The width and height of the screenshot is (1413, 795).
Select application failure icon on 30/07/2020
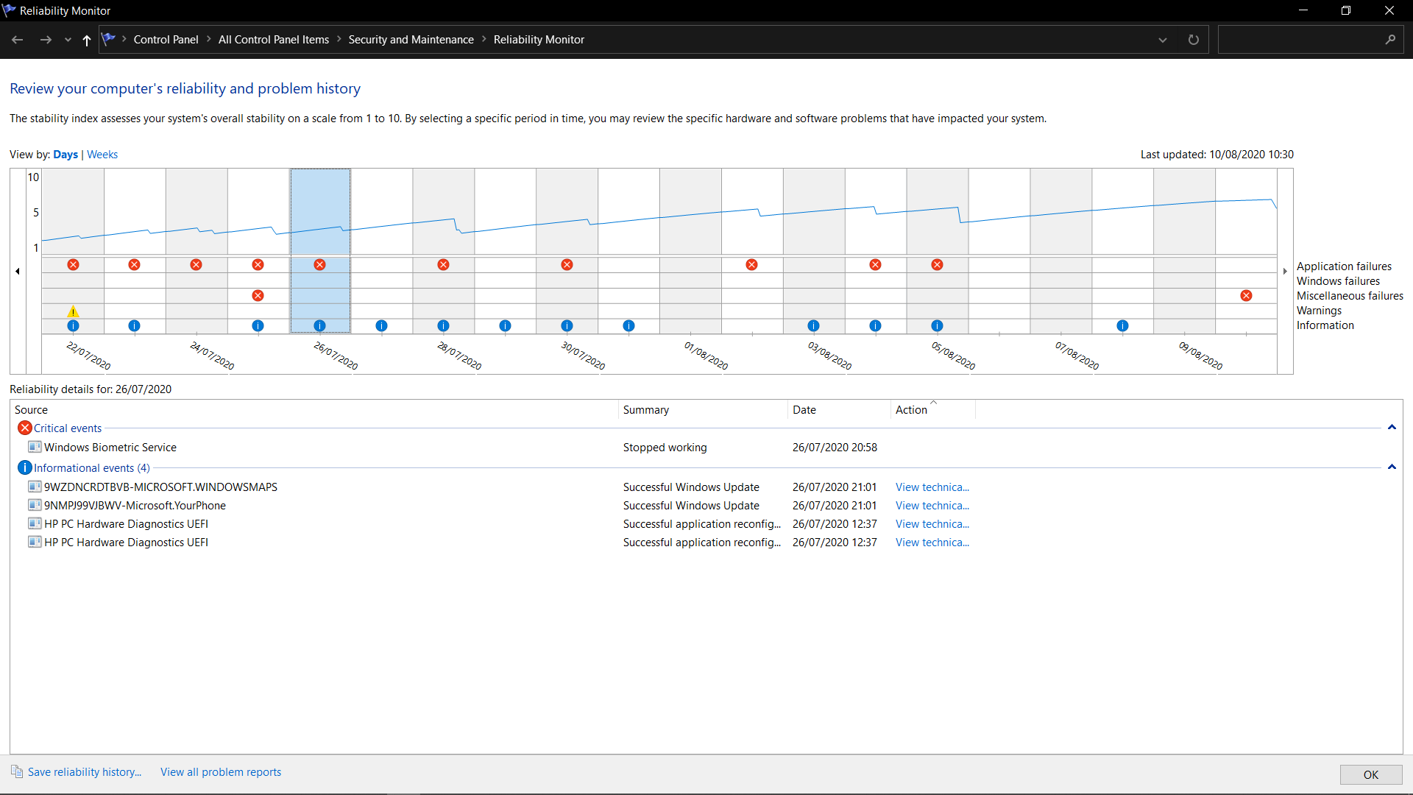point(567,264)
